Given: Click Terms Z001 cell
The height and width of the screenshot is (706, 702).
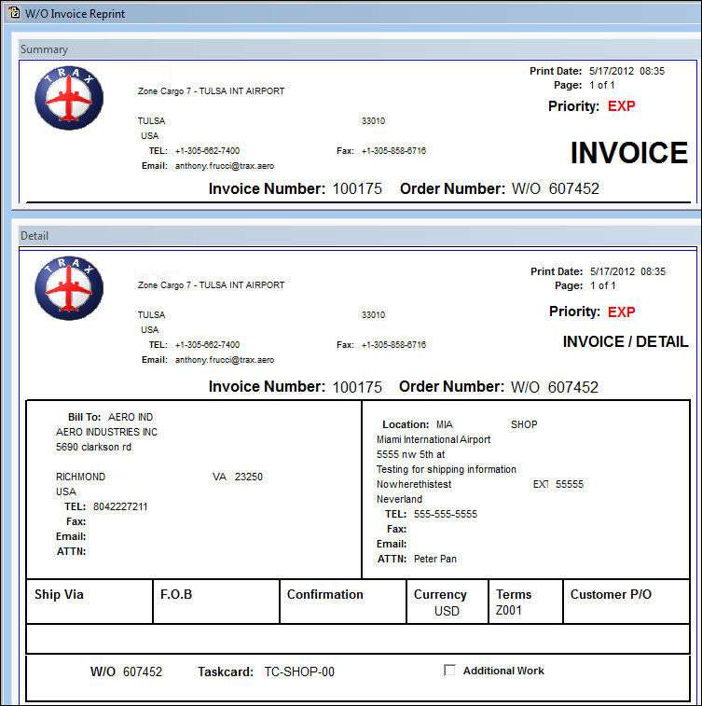Looking at the screenshot, I should pyautogui.click(x=526, y=602).
